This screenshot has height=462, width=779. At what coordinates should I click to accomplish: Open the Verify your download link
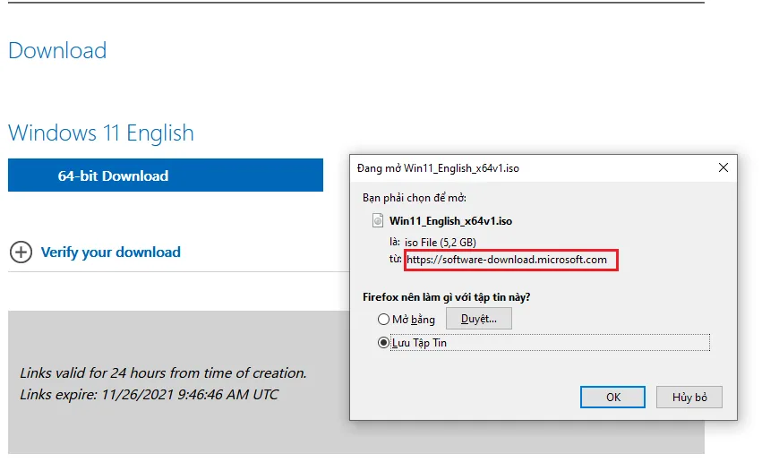click(110, 252)
